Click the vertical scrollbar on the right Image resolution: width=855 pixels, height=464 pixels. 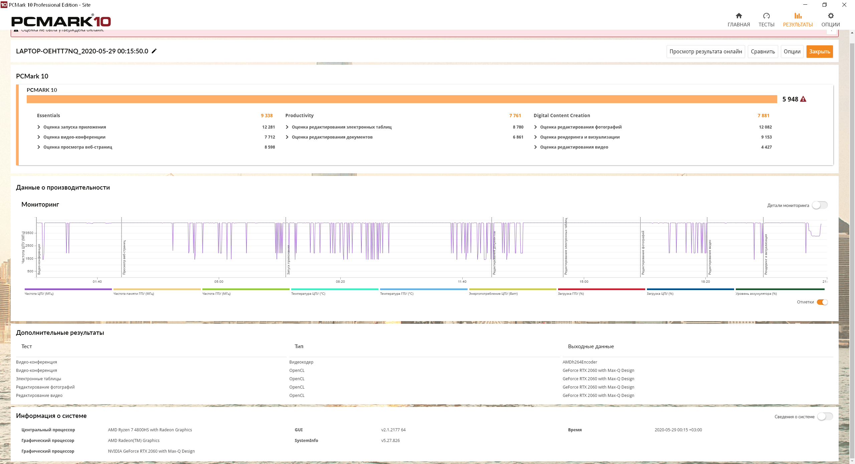click(x=852, y=234)
